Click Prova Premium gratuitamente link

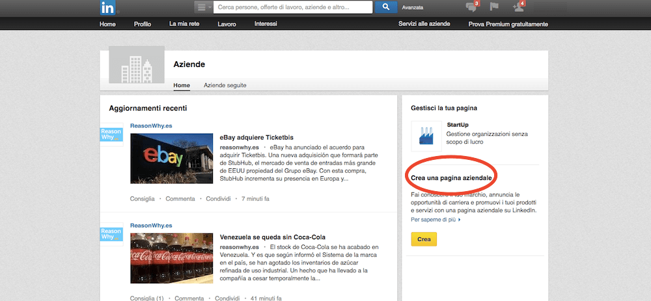(x=508, y=24)
